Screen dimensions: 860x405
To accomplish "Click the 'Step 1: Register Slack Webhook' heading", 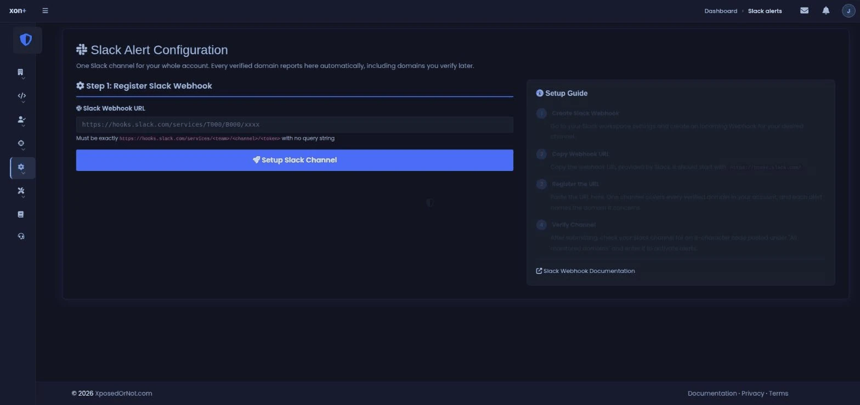I will tap(144, 86).
